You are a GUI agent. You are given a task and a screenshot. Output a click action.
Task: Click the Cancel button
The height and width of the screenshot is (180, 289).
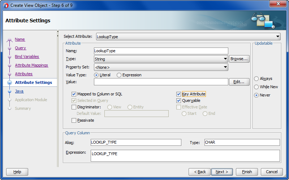pyautogui.click(x=272, y=172)
